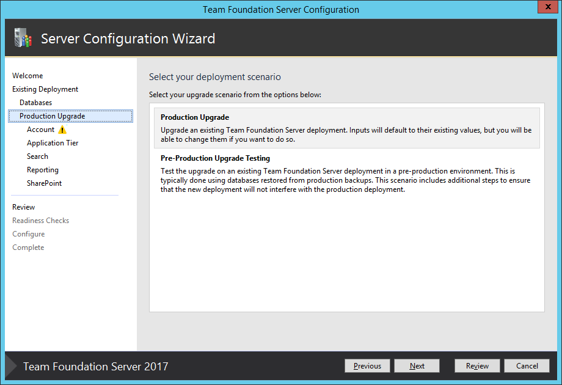Click the server wizard logo icon
Screen dimensions: 562x385
(23, 38)
